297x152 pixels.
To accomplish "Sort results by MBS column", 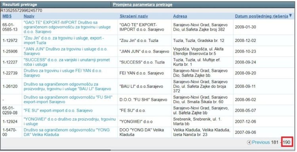I will [7, 16].
